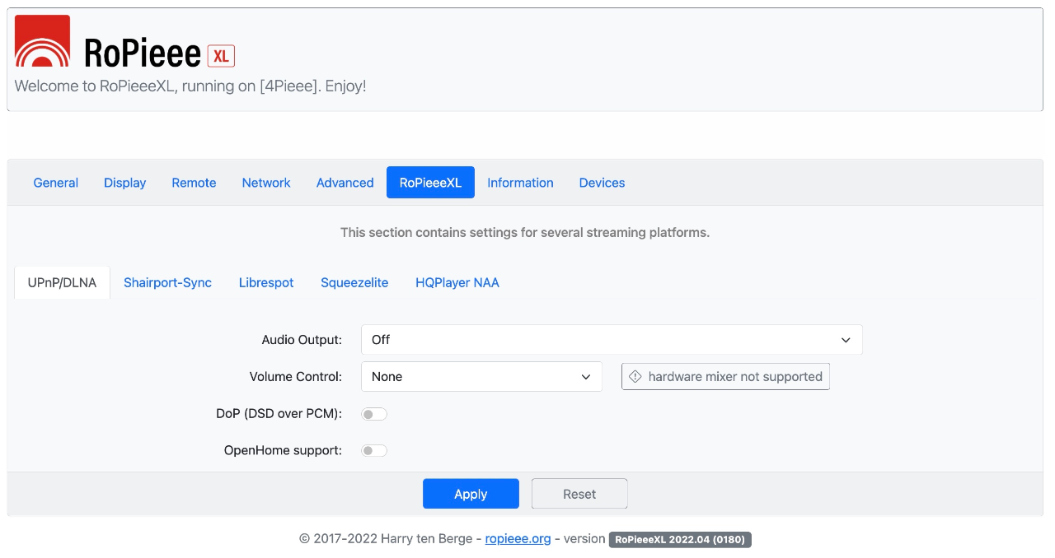Click the DoP (DSD over PCM) label
Screen dimensions: 1055x558
pos(279,413)
